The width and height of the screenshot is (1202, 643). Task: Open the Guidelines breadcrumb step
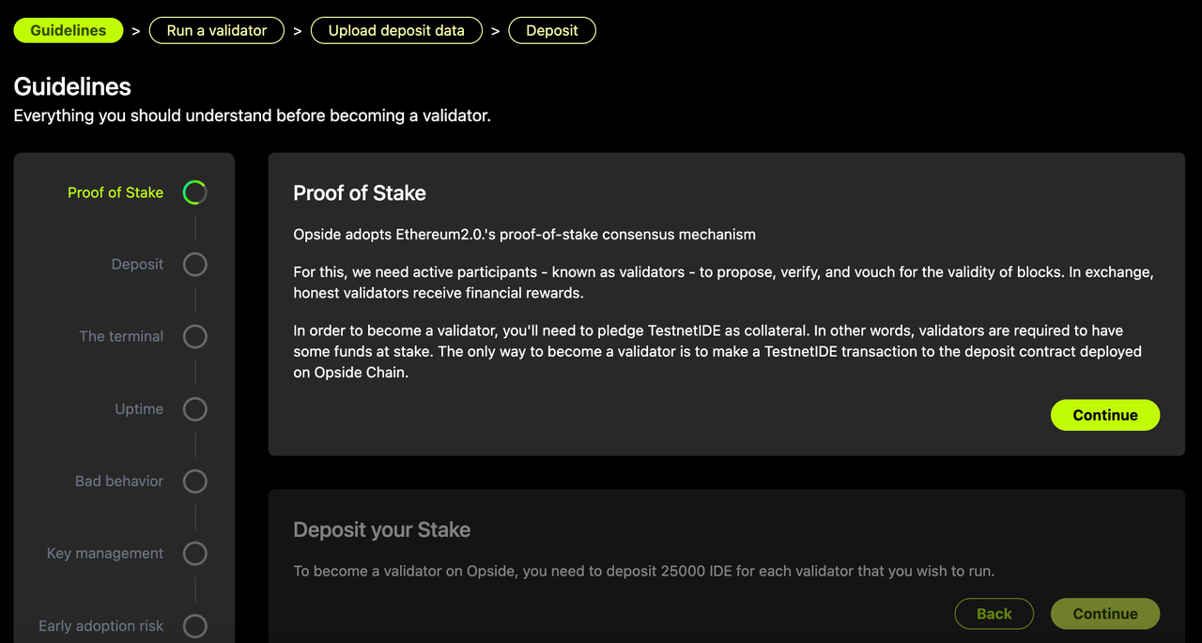pyautogui.click(x=69, y=31)
